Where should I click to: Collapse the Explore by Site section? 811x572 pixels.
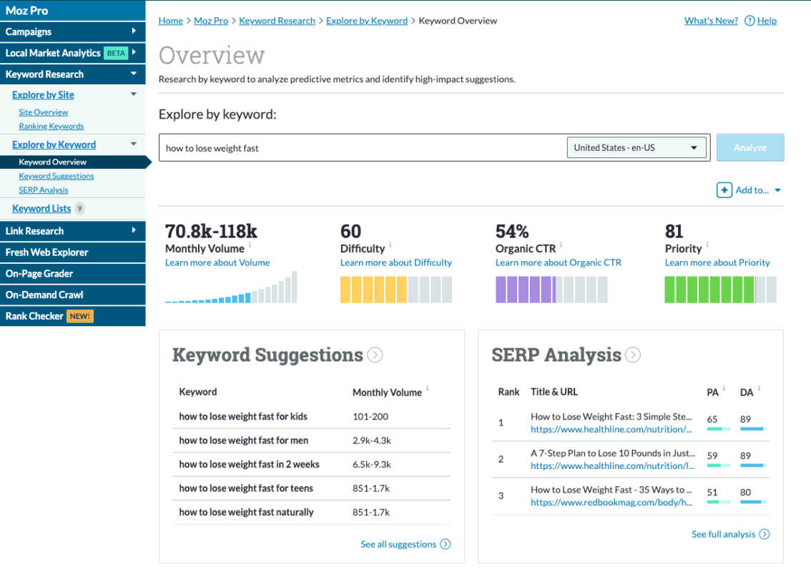pyautogui.click(x=133, y=94)
